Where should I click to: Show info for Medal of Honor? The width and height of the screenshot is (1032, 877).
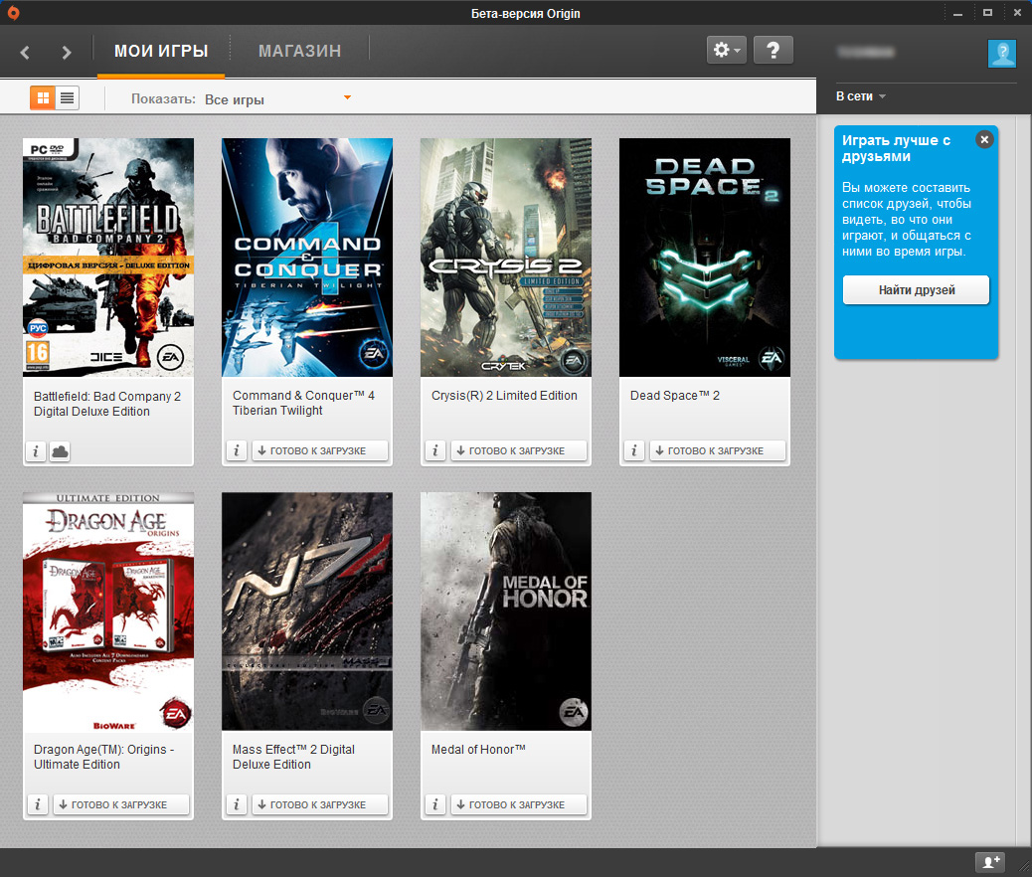435,804
